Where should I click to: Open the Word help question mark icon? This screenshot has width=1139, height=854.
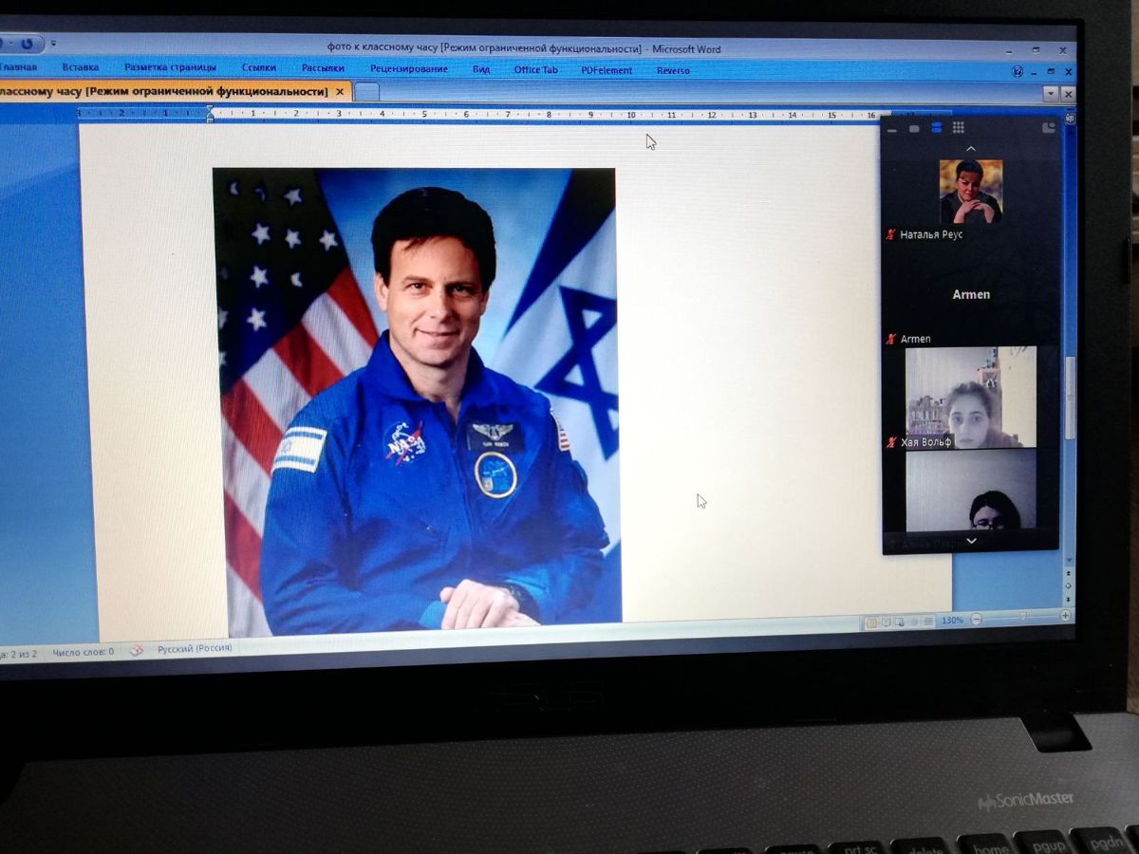pos(1018,71)
